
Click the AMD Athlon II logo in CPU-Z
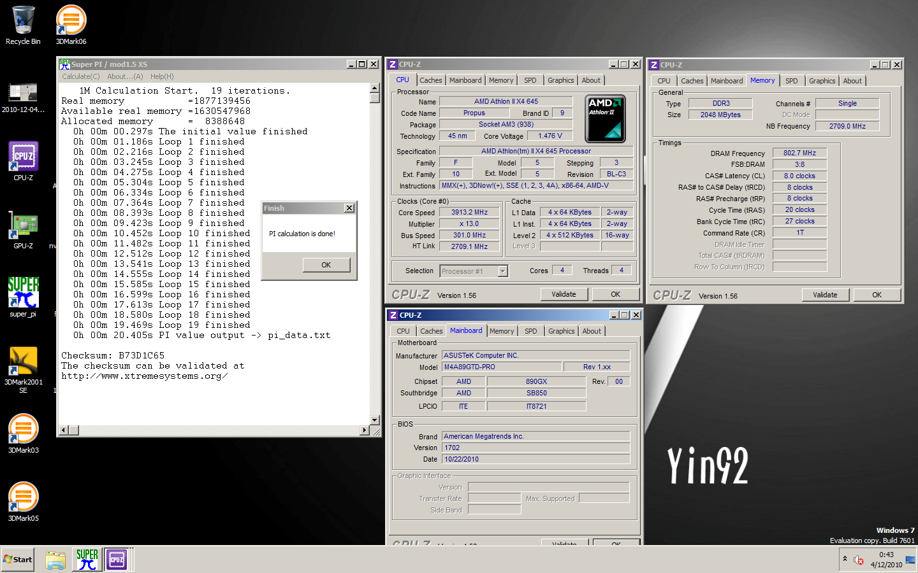(x=605, y=118)
